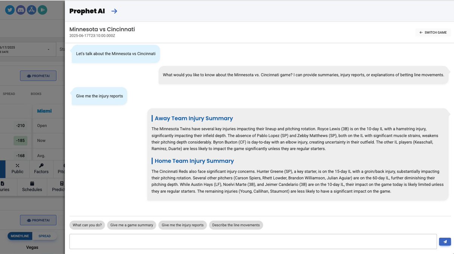Click the 'What can you do?' suggestion chip
The image size is (454, 254).
click(x=87, y=225)
